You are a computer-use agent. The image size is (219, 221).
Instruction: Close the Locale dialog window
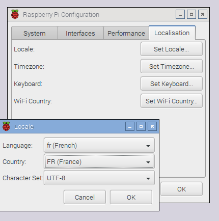(x=152, y=126)
